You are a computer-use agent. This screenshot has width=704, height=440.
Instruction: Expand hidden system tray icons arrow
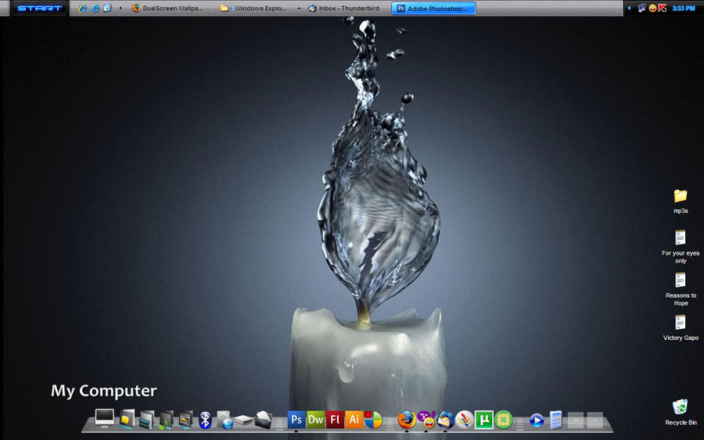(629, 8)
